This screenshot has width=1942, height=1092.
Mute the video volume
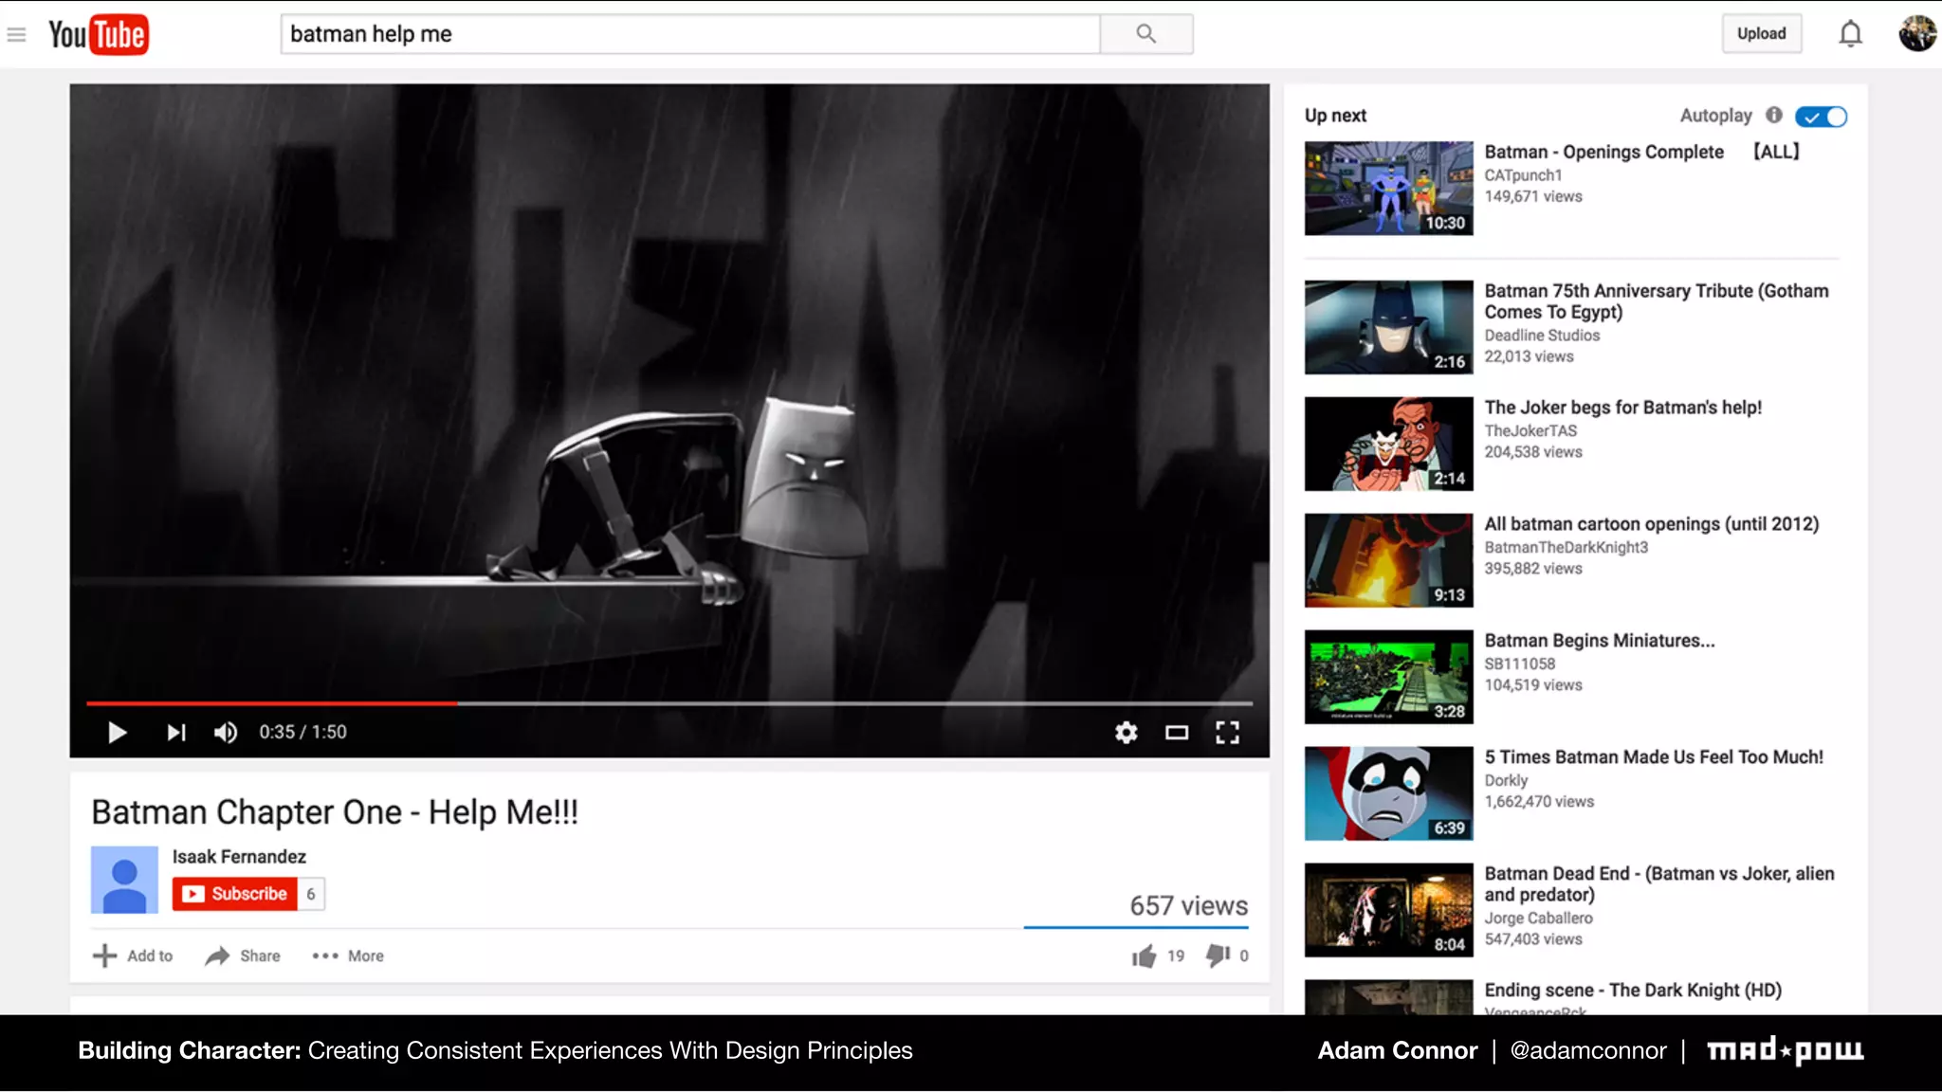(x=226, y=733)
